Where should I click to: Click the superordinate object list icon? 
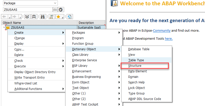point(52,17)
